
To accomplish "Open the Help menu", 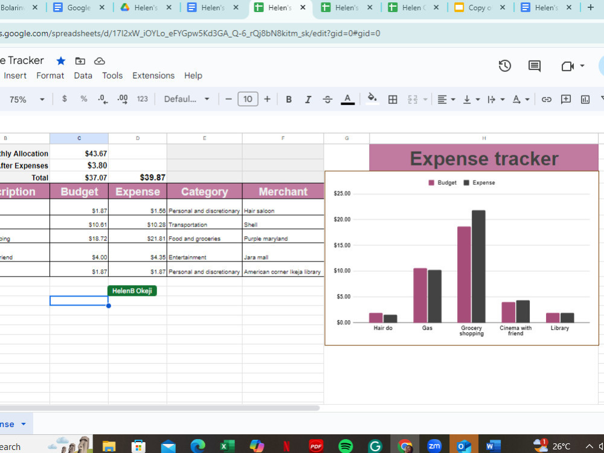I will tap(193, 75).
